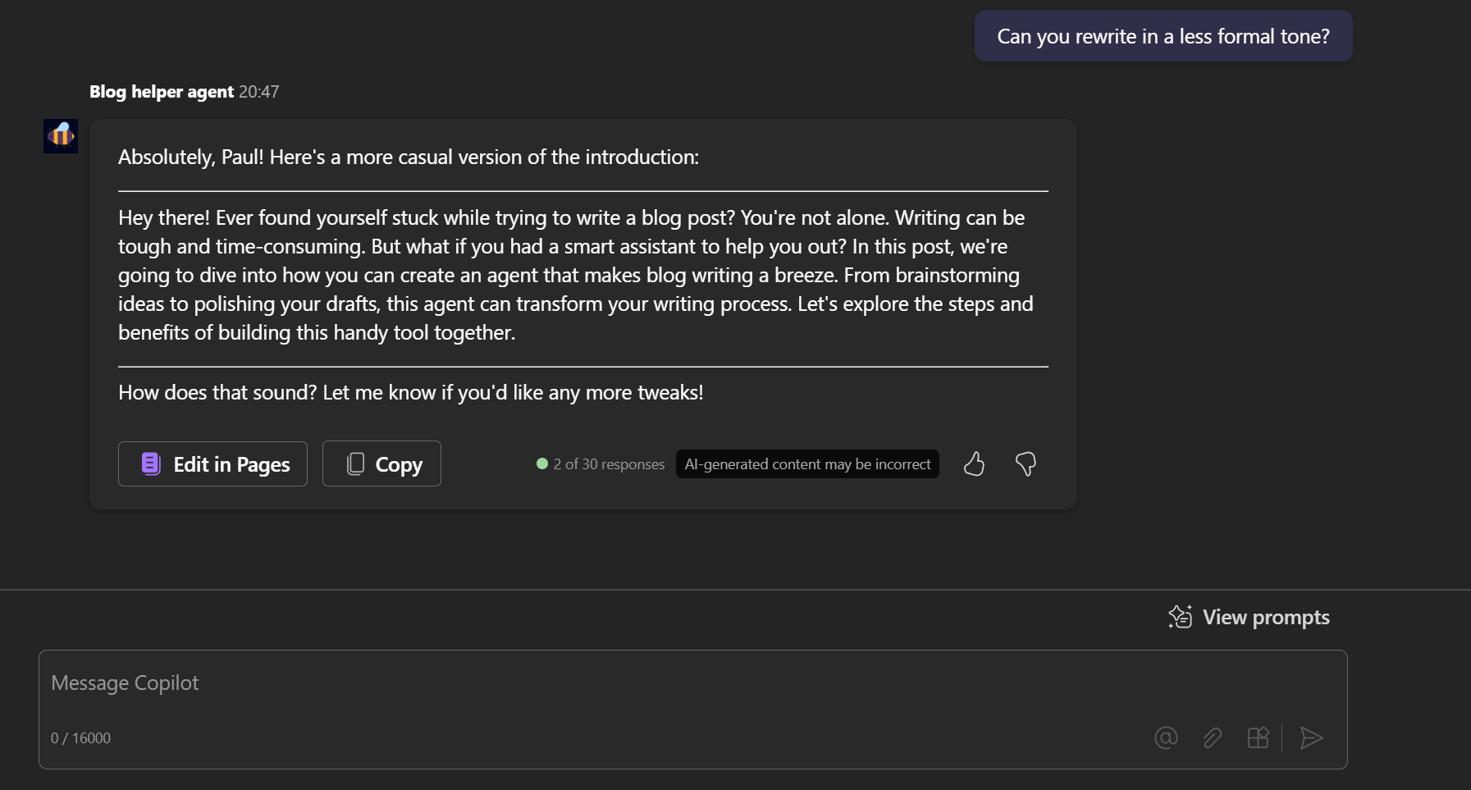Click the 'AI-generated content may be incorrect' tag
The height and width of the screenshot is (790, 1471).
(807, 463)
